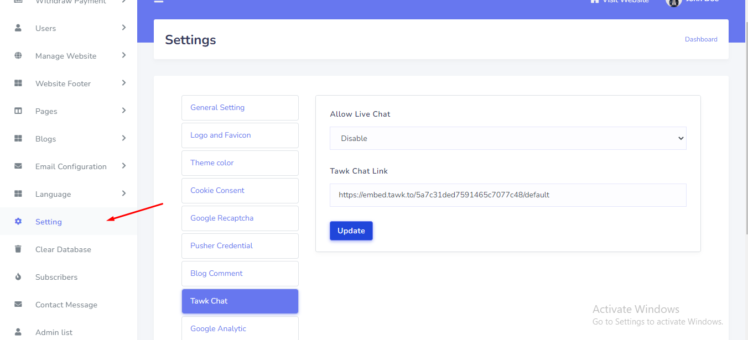Click the Users person icon in sidebar
Image resolution: width=748 pixels, height=340 pixels.
coord(18,28)
